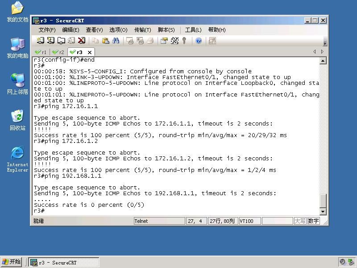The image size is (357, 268).
Task: Click the Copy toolbar icon
Action: [95, 41]
